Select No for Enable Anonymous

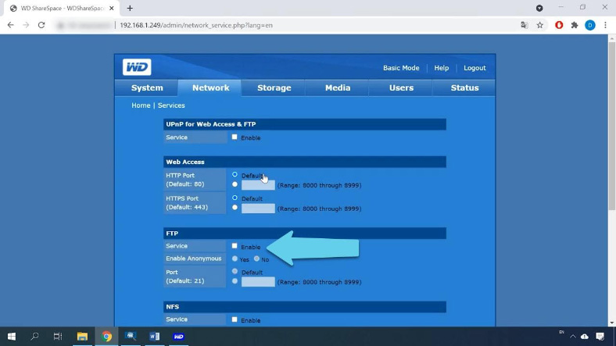point(256,259)
